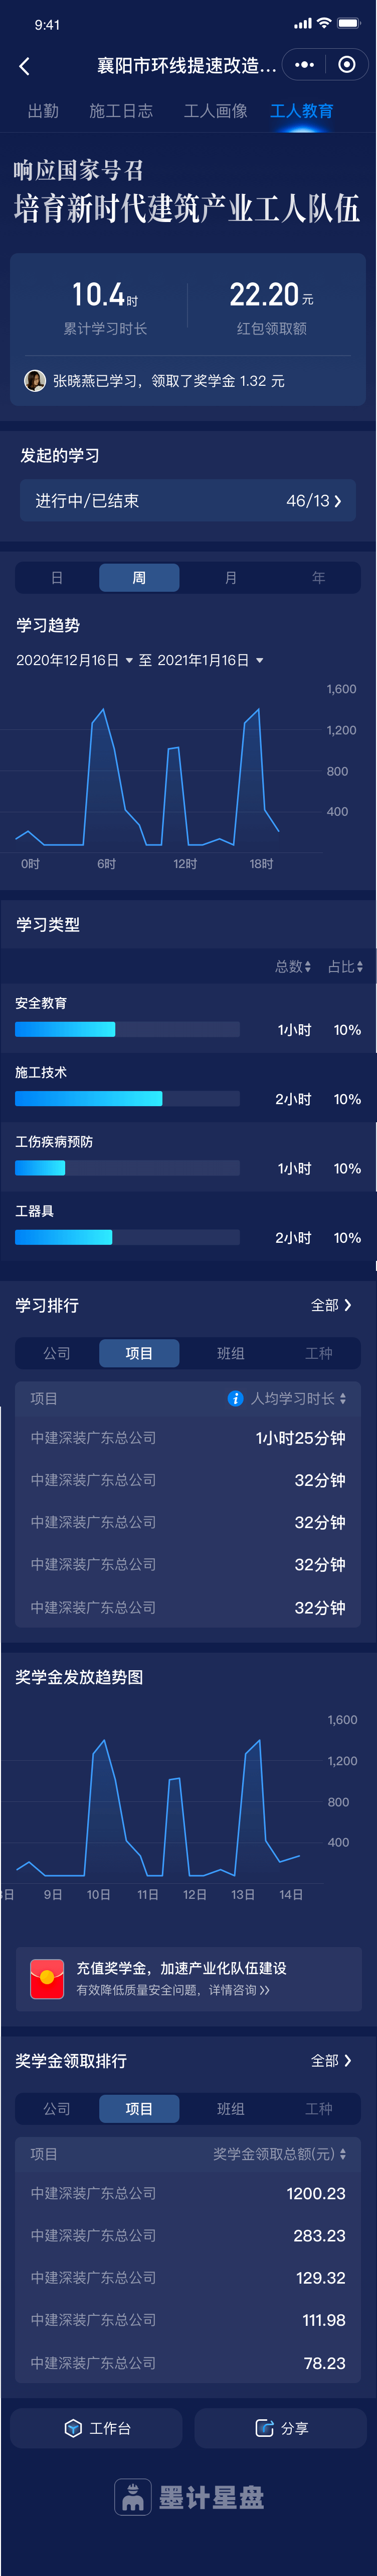377x2576 pixels.
Task: Open 全部 for 学习排行
Action: point(331,1305)
